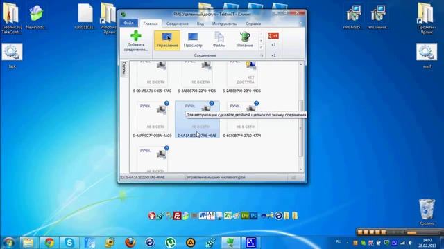Open uTorrent from the taskbar
444x249 pixels.
click(x=170, y=243)
